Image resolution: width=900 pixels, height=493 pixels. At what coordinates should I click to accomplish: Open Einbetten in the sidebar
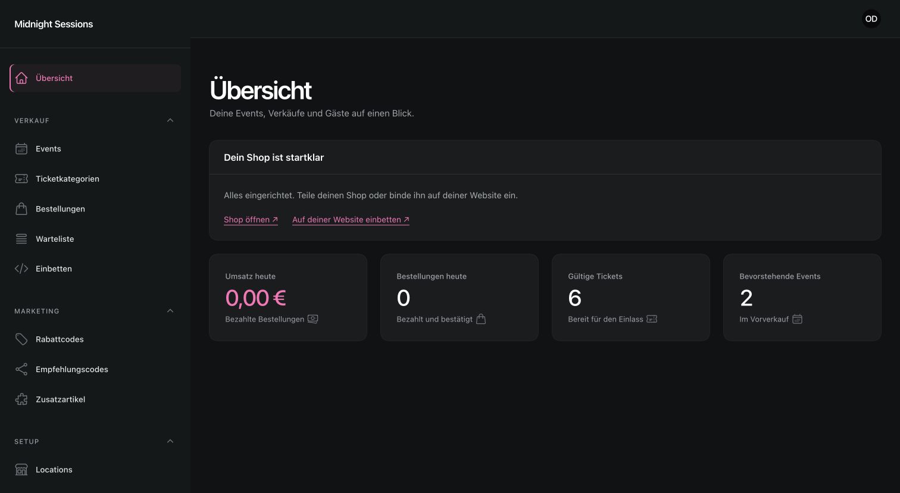95,269
